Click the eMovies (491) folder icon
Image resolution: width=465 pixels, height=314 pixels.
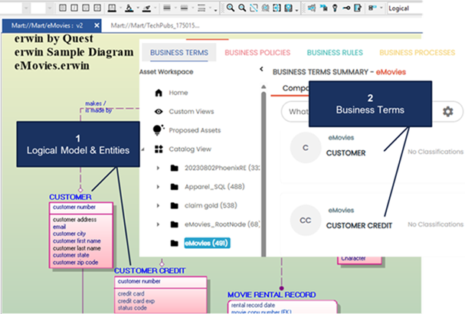[175, 244]
